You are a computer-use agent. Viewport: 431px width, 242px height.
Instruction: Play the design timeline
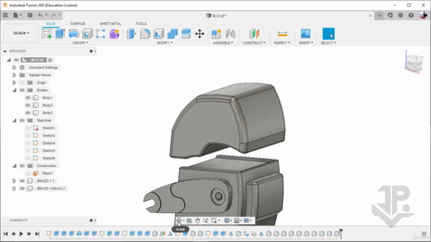pos(21,234)
